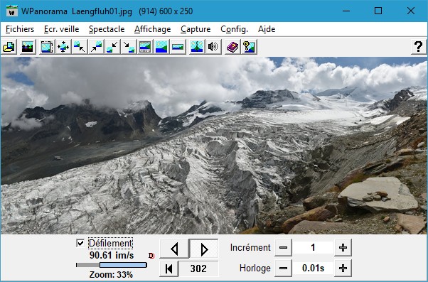Open the Aide menu
The width and height of the screenshot is (428, 282).
(267, 29)
